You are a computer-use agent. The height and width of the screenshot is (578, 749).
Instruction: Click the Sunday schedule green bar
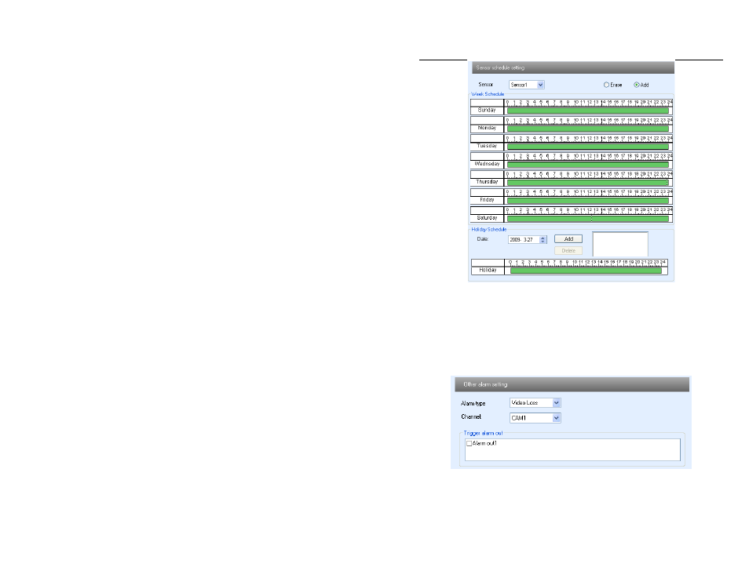(587, 111)
